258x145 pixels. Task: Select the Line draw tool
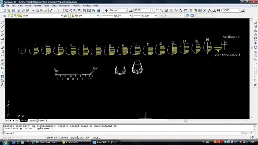pos(2,22)
